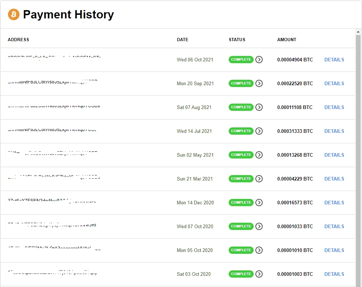The width and height of the screenshot is (362, 287).
Task: Select the date Mon 05 Oct 2020
Action: (195, 250)
